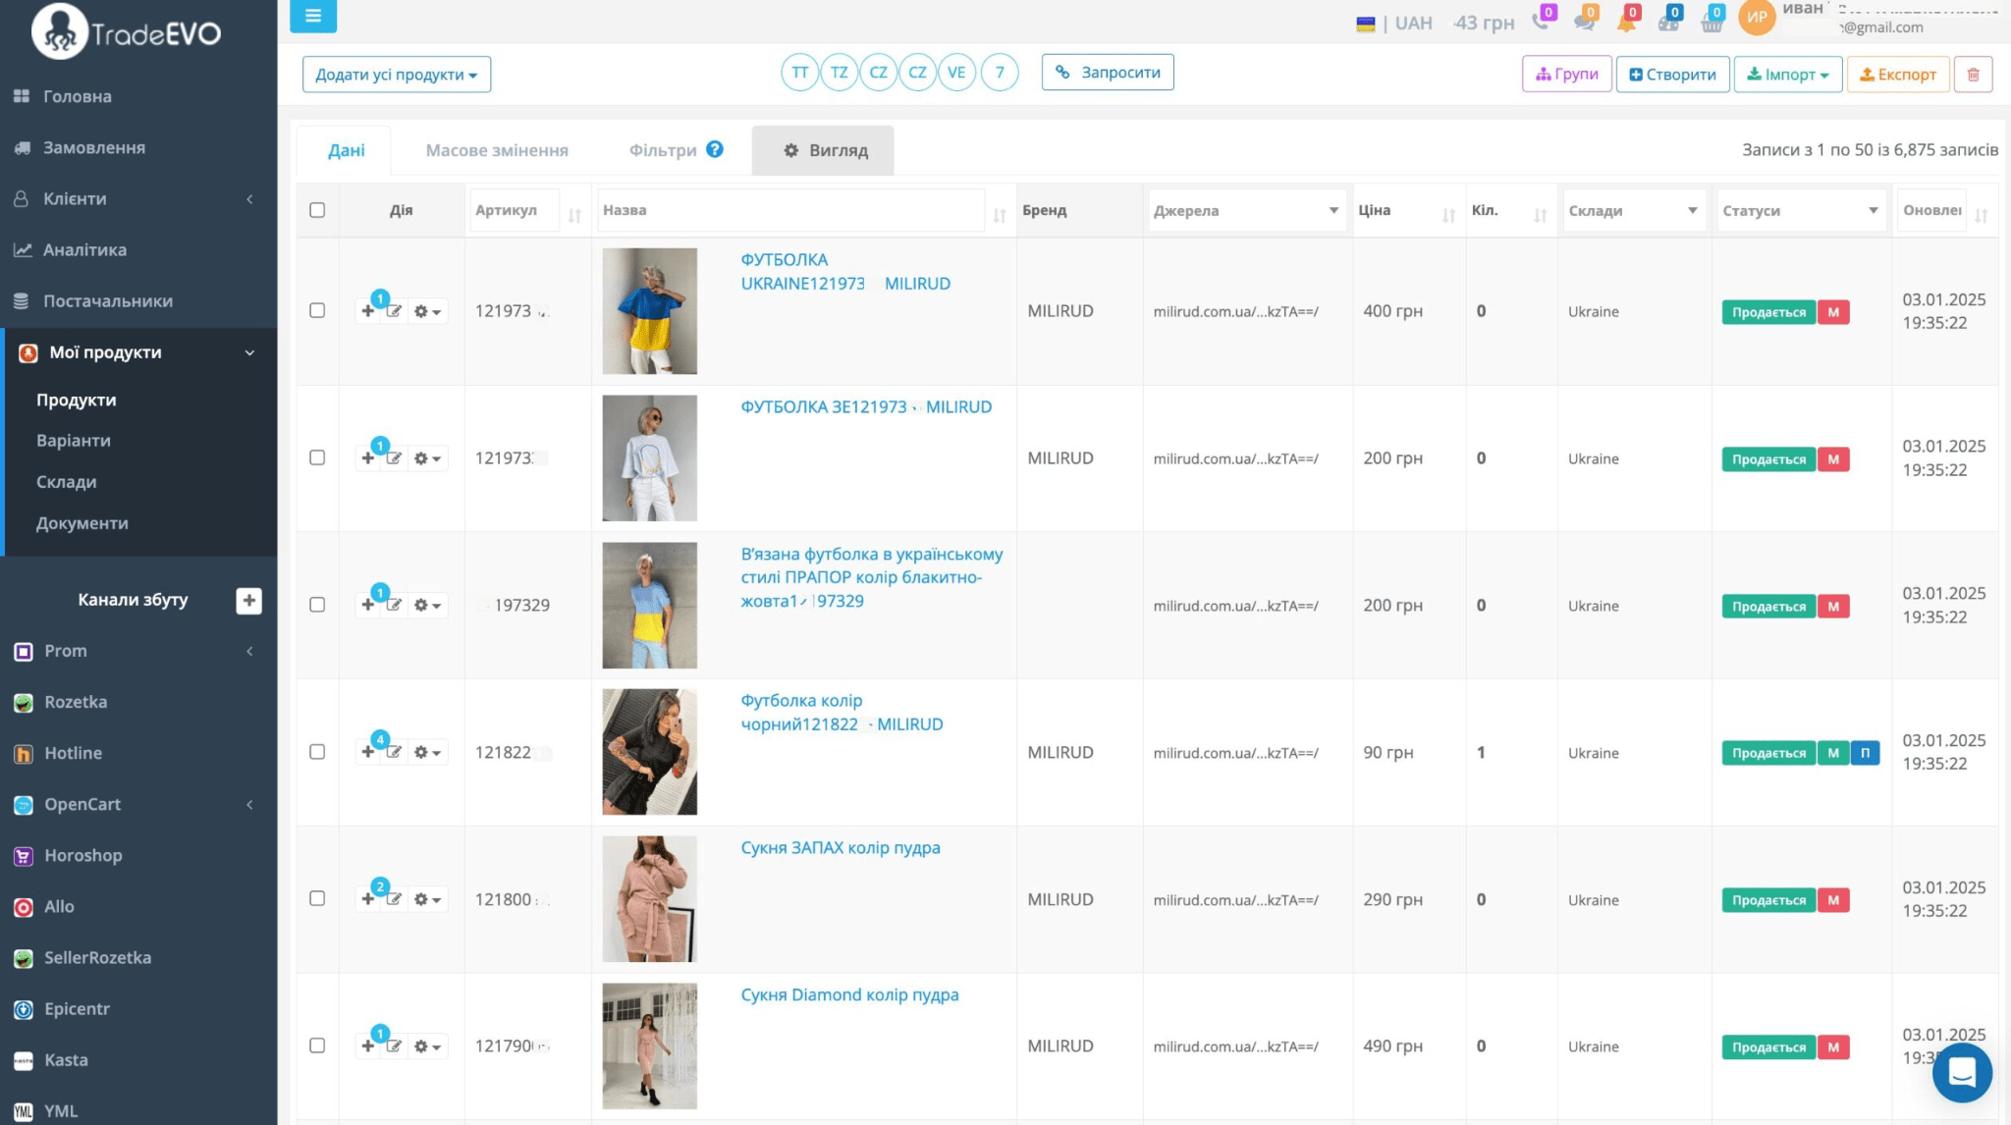Click the Назва filter input field

[x=790, y=210]
